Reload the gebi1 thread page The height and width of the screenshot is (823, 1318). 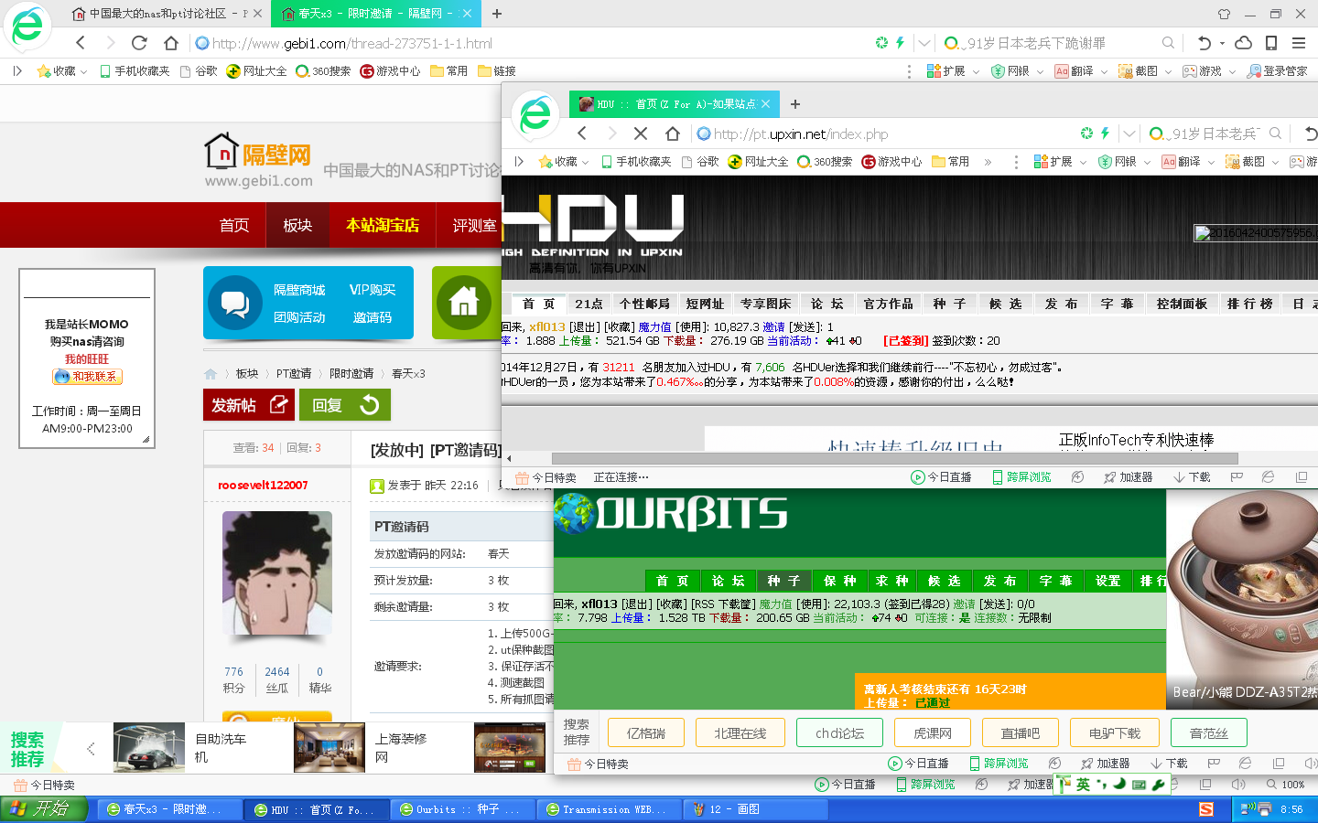(x=139, y=43)
